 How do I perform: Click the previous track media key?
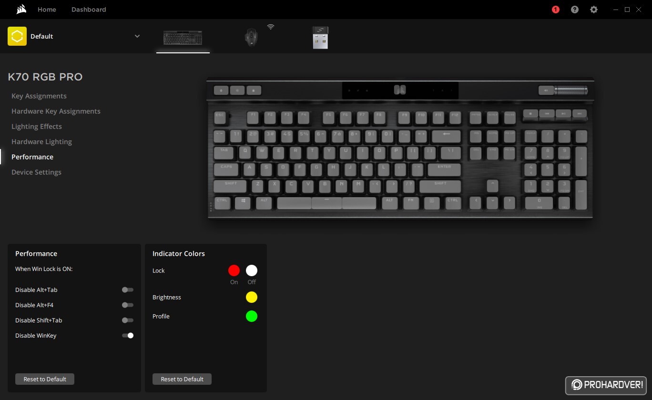[547, 114]
